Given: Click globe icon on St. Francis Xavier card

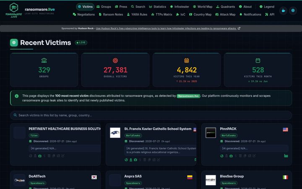Looking at the screenshot, I should (x=126, y=160).
